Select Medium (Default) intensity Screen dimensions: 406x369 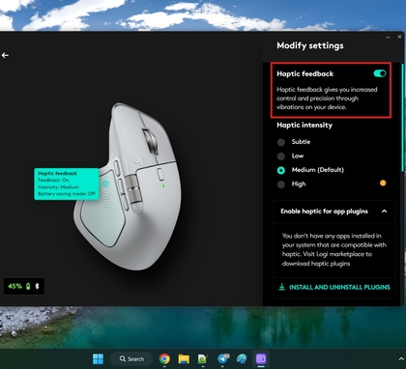[x=281, y=170]
